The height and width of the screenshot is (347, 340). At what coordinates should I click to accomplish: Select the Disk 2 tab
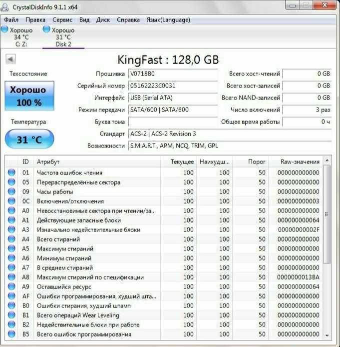tap(63, 37)
